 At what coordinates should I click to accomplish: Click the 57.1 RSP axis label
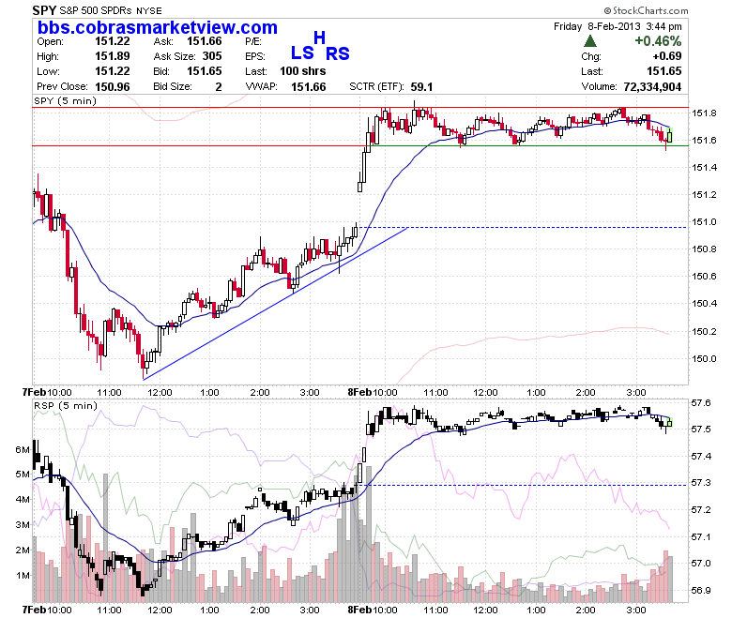pyautogui.click(x=701, y=536)
